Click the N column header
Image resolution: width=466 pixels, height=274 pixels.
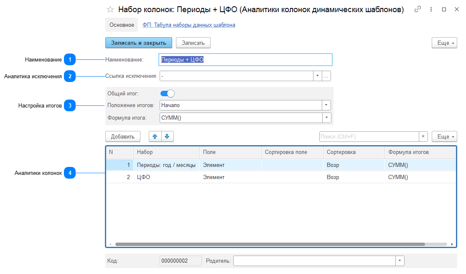[x=120, y=152]
